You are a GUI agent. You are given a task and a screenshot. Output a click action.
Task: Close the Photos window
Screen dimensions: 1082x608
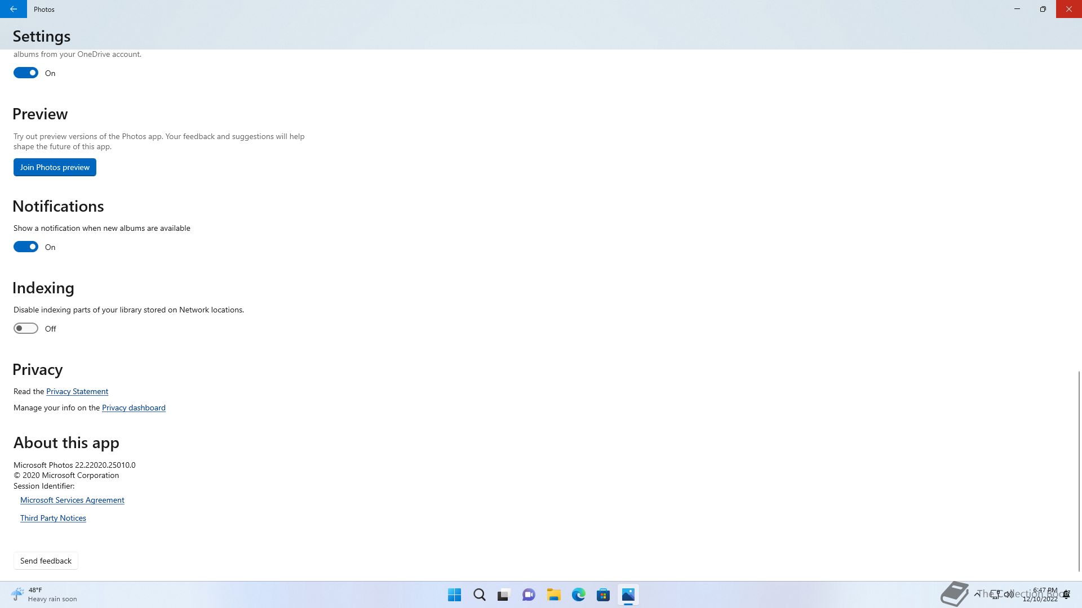(x=1069, y=9)
